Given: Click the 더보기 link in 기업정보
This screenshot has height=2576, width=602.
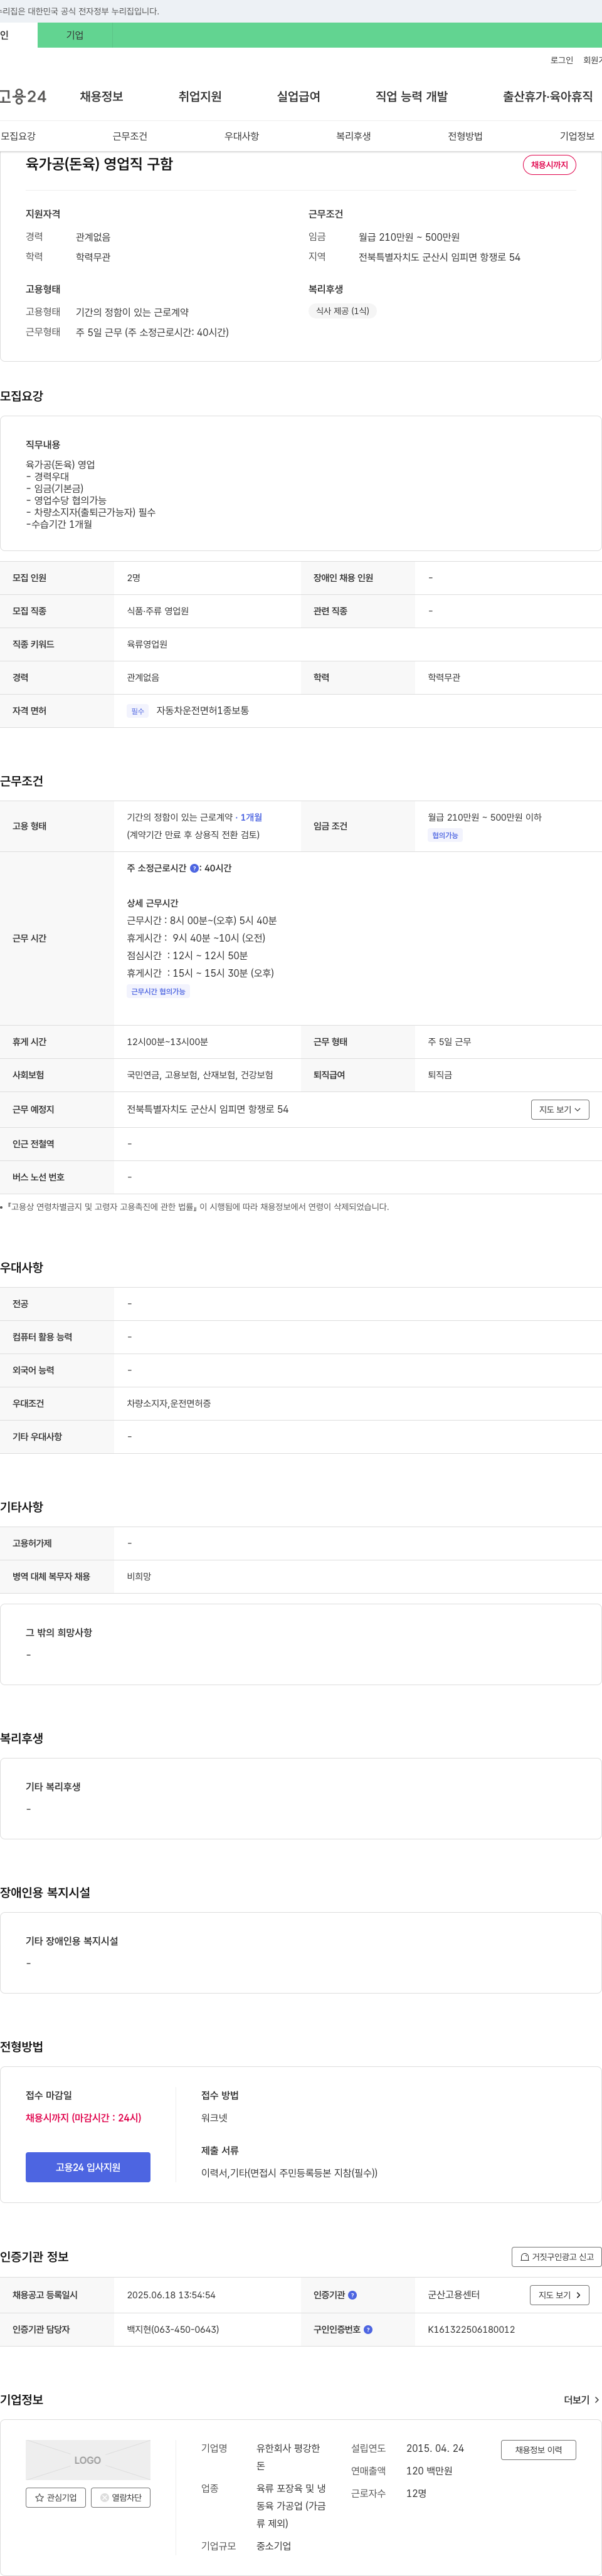Looking at the screenshot, I should point(581,2399).
